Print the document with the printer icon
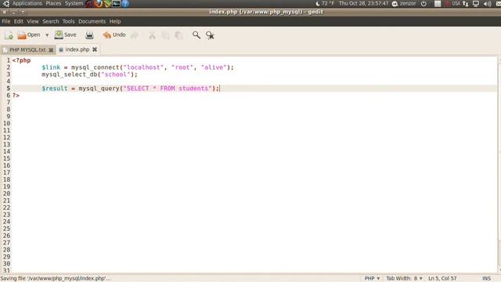The width and height of the screenshot is (501, 282). click(89, 35)
